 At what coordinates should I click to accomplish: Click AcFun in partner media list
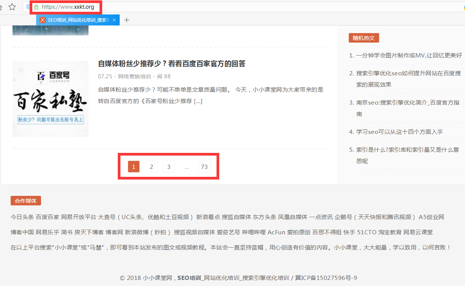(277, 232)
